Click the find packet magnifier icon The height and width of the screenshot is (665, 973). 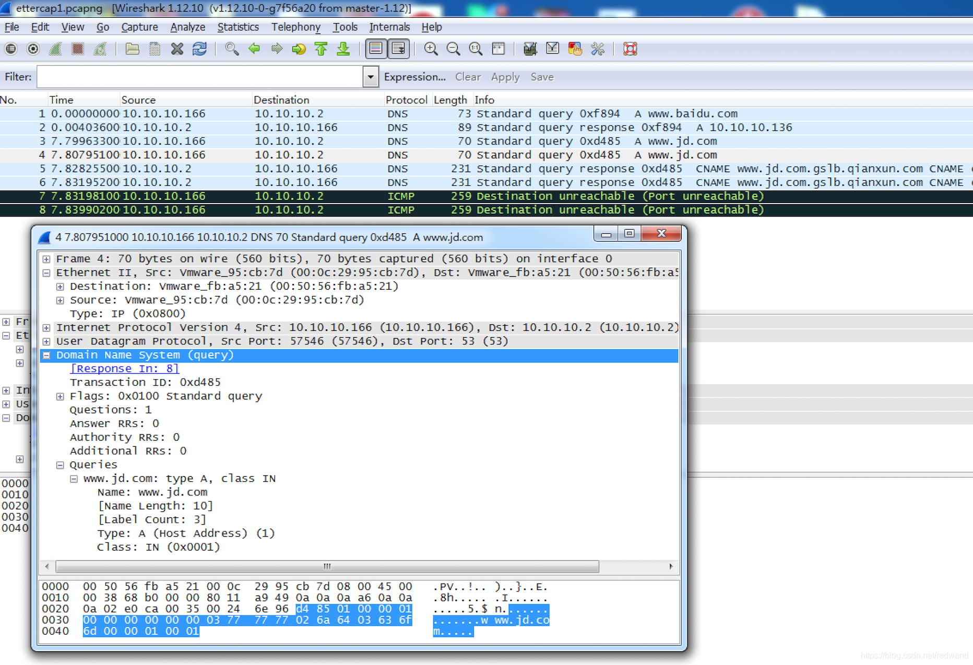(x=232, y=49)
